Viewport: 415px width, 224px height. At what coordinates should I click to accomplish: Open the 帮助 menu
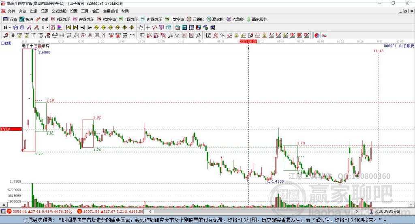point(125,11)
